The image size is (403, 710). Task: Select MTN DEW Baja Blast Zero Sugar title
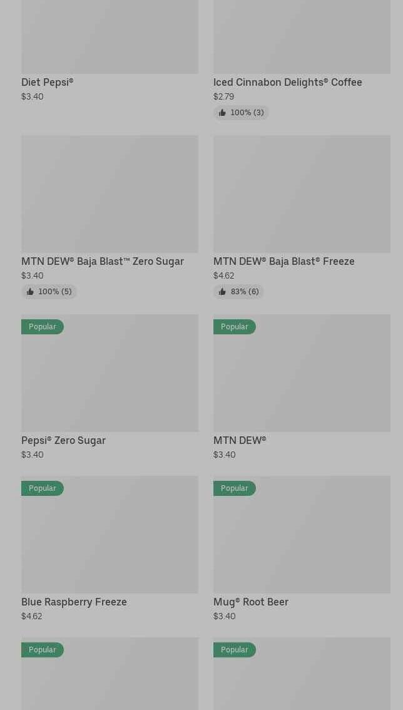click(x=103, y=261)
